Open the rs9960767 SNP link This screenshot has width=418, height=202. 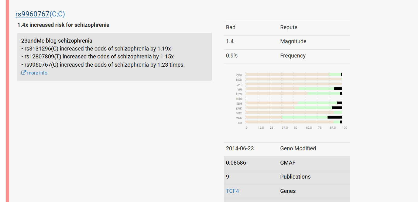click(x=32, y=14)
